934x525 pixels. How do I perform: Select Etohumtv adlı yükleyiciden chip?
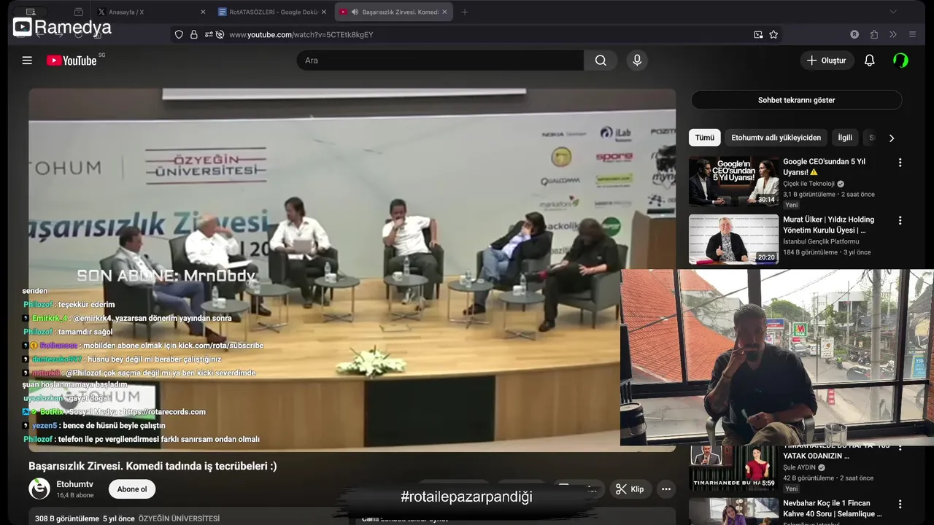pos(776,138)
